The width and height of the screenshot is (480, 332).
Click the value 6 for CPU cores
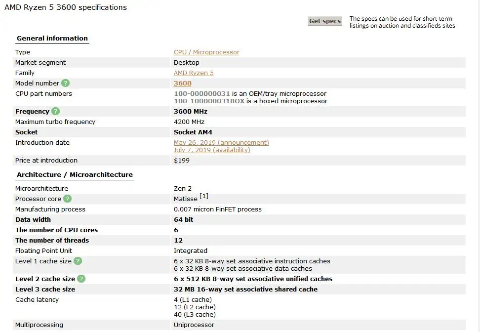click(x=176, y=230)
